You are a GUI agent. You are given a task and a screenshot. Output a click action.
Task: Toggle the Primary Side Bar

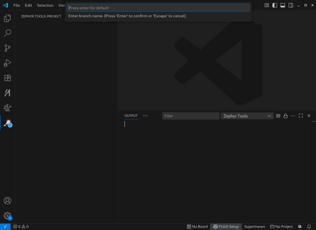pyautogui.click(x=275, y=5)
